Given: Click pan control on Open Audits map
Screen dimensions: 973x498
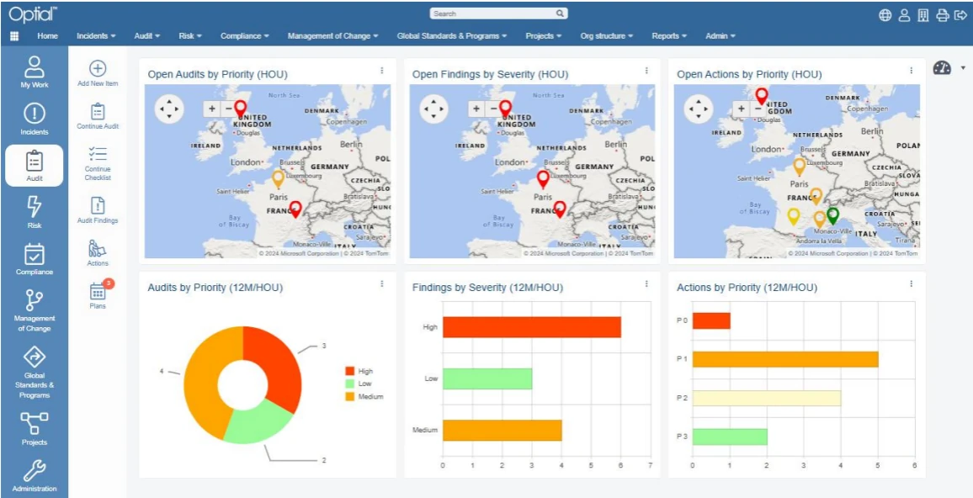Looking at the screenshot, I should [x=169, y=109].
